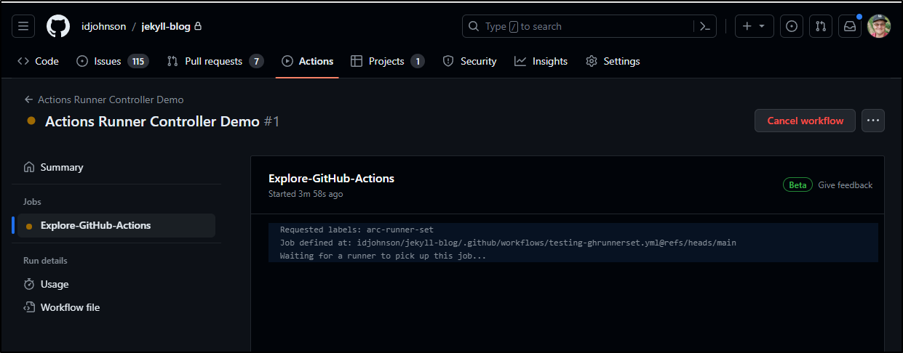Select the Explore-GitHub-Actions job in sidebar

116,225
